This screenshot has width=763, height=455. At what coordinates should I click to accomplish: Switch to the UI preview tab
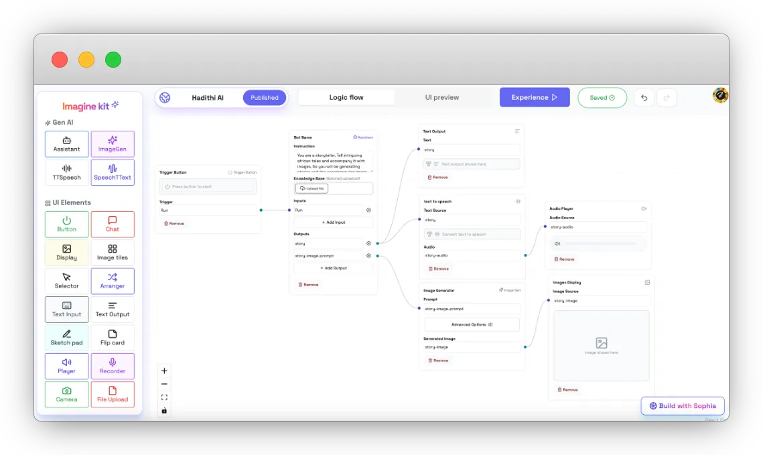441,97
